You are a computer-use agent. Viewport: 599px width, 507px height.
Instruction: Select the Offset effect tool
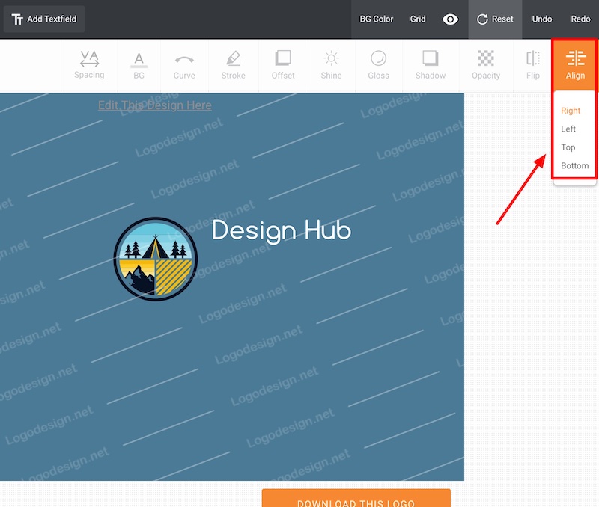click(x=283, y=65)
